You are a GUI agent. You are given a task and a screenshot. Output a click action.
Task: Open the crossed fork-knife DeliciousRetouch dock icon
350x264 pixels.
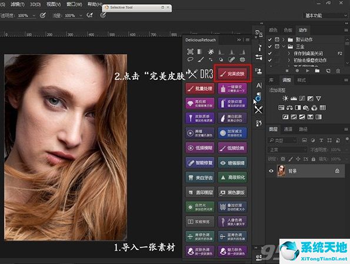[x=258, y=109]
